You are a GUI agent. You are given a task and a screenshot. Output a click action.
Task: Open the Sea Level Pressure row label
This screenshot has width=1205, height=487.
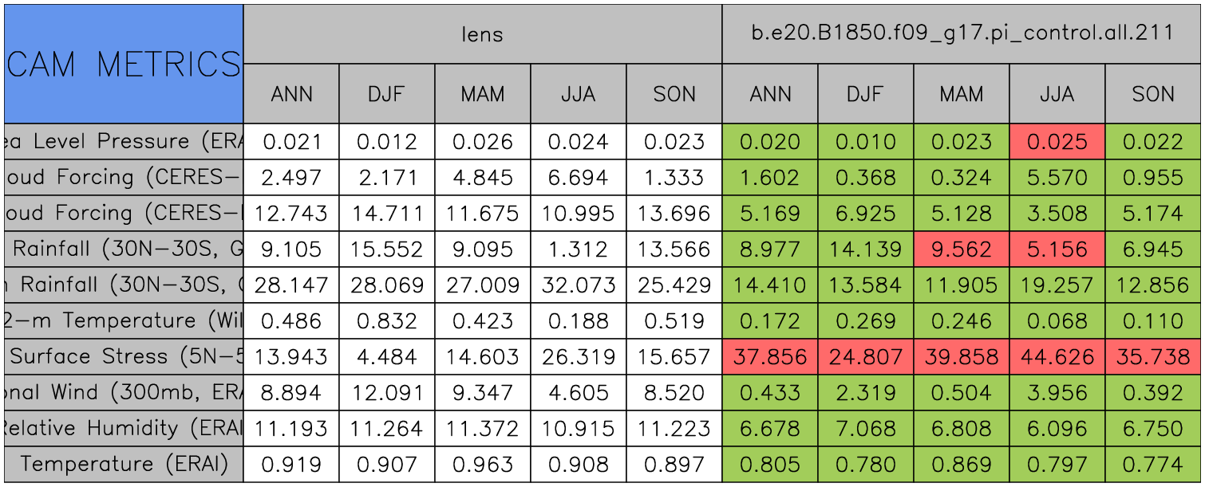124,142
